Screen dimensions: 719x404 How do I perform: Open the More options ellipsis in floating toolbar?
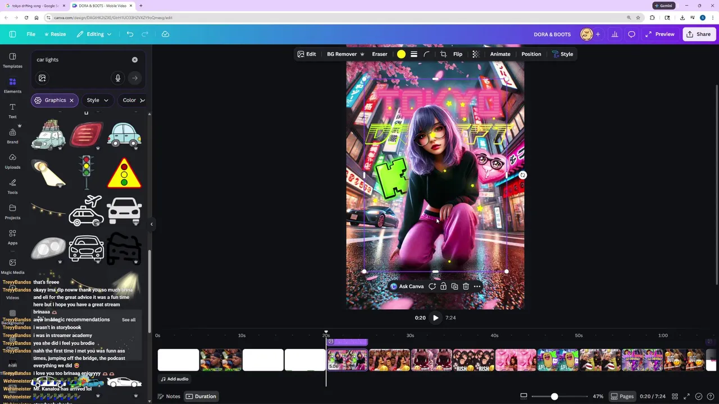[477, 286]
